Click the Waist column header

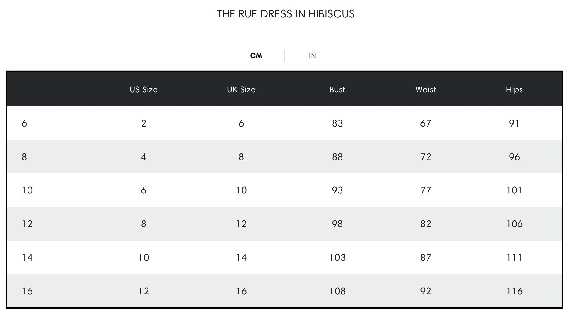pos(426,90)
